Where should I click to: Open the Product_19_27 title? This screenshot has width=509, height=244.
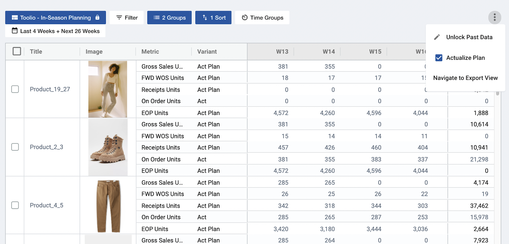[x=50, y=89]
